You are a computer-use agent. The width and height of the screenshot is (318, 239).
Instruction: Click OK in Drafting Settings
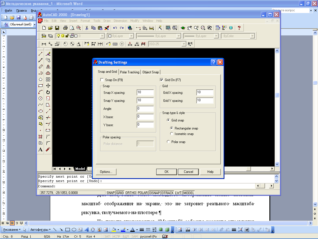[166, 172]
